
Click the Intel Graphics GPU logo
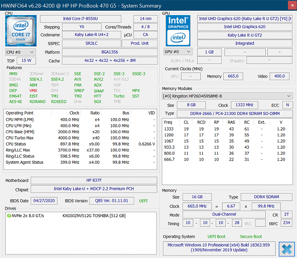pyautogui.click(x=178, y=31)
